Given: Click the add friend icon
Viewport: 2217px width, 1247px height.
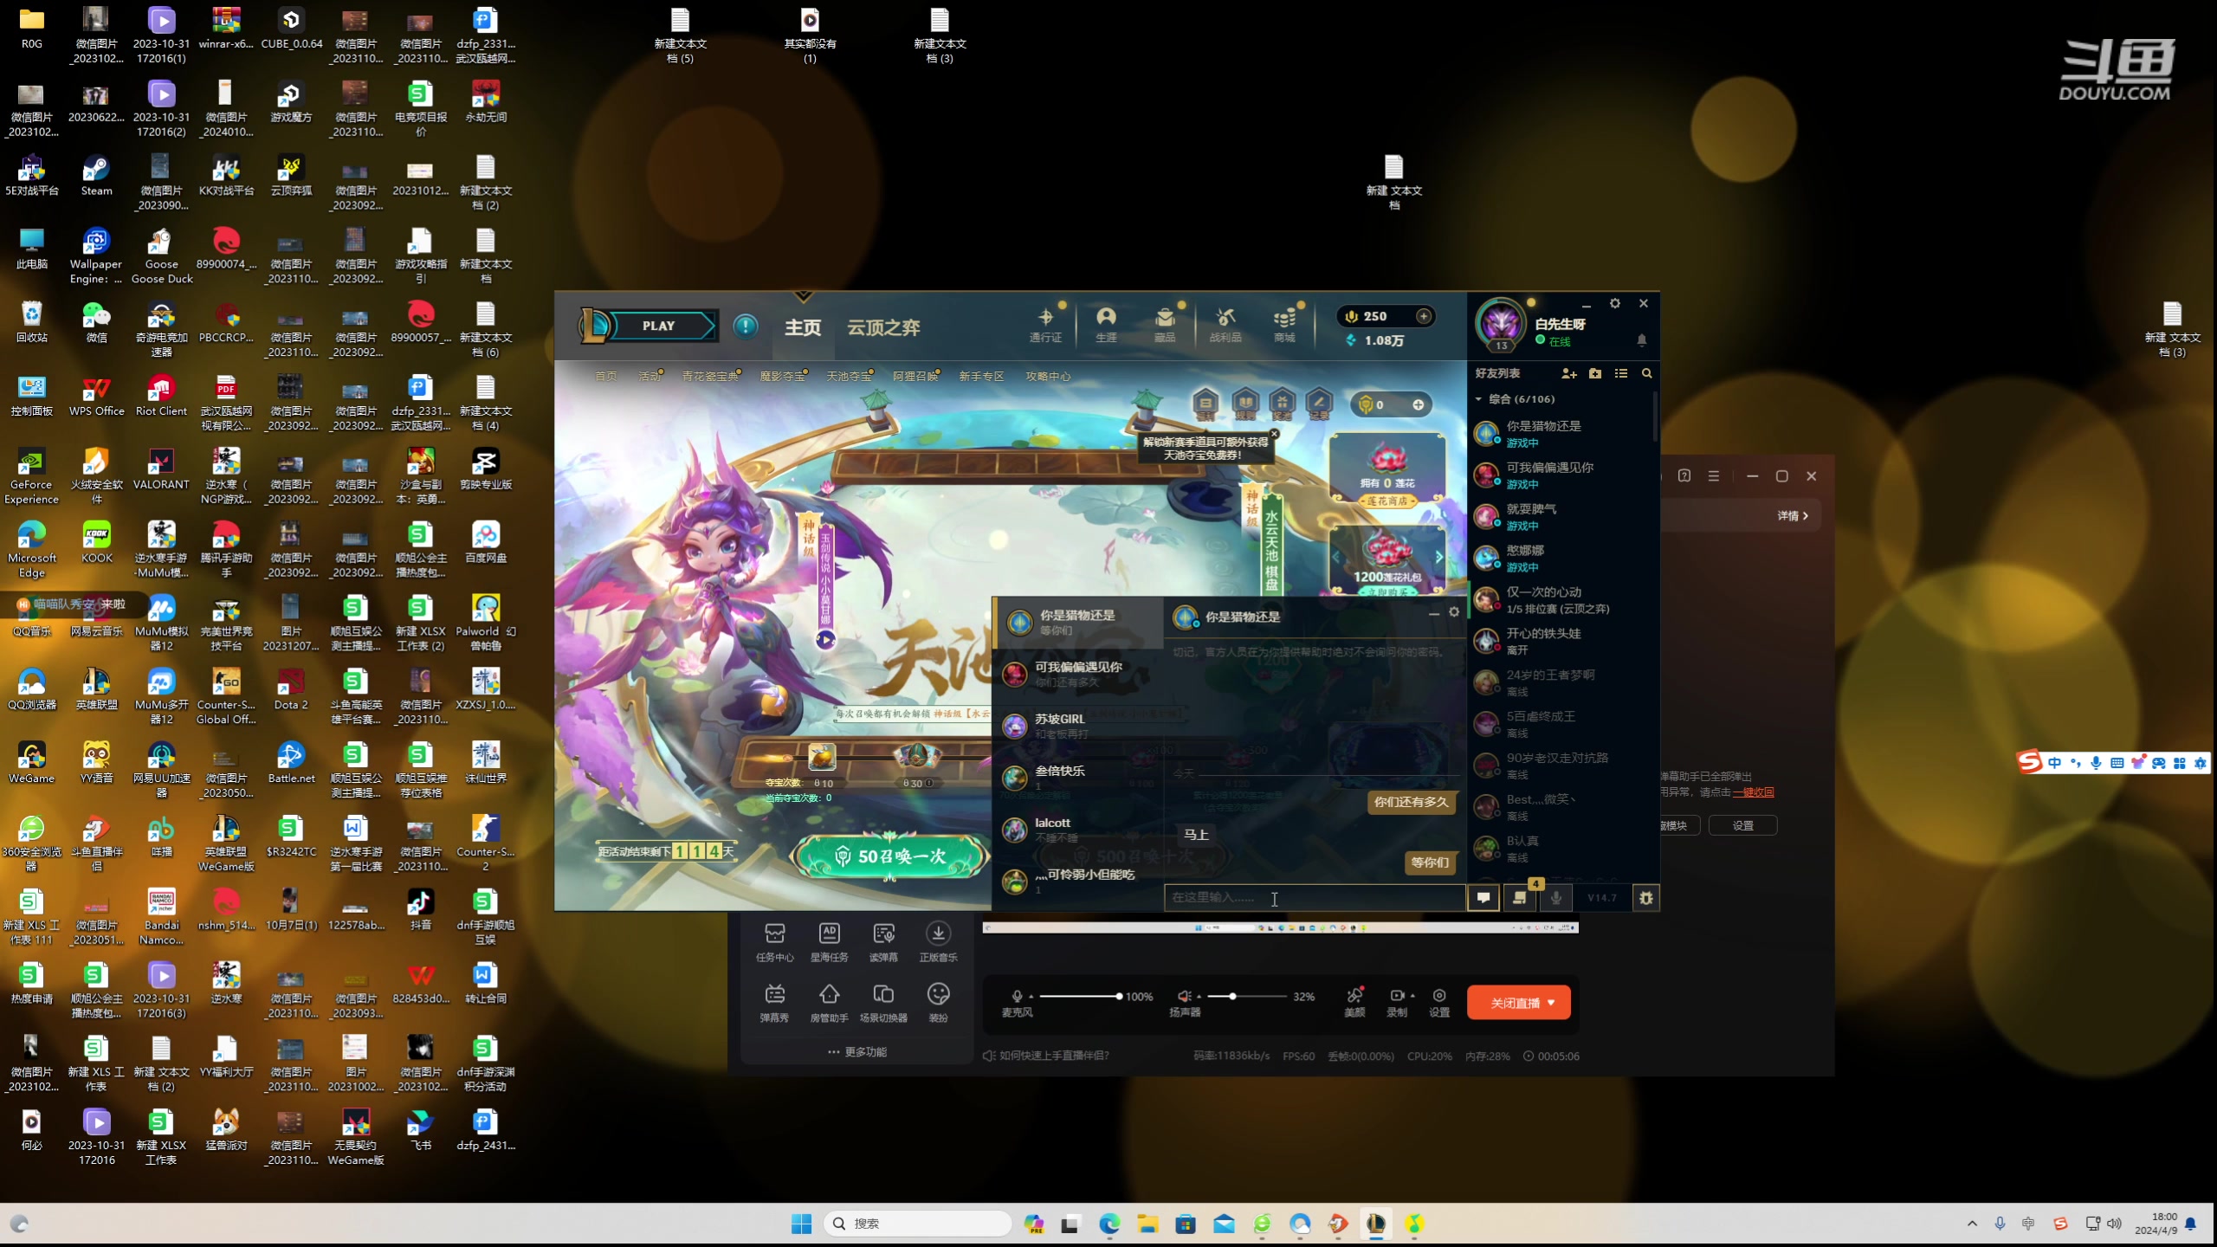Looking at the screenshot, I should click(1569, 373).
